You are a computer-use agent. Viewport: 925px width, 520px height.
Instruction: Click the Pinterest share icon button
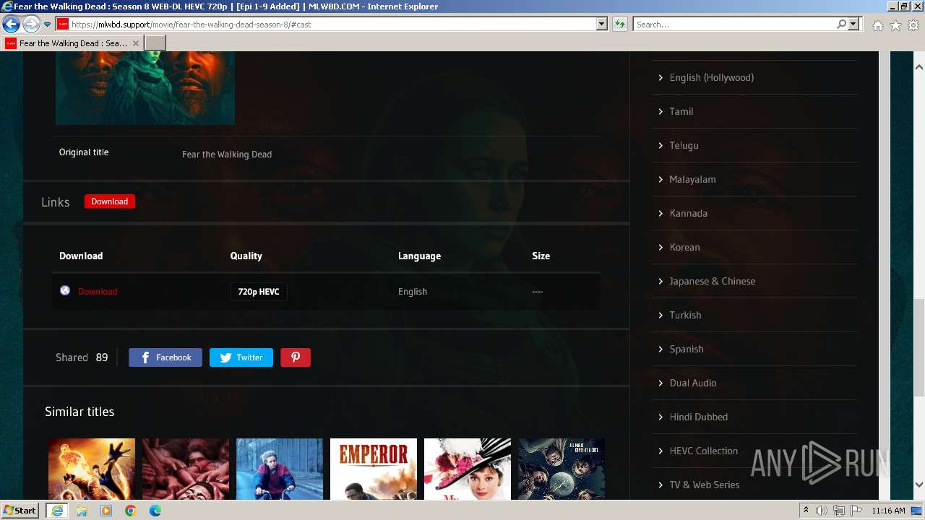[296, 357]
